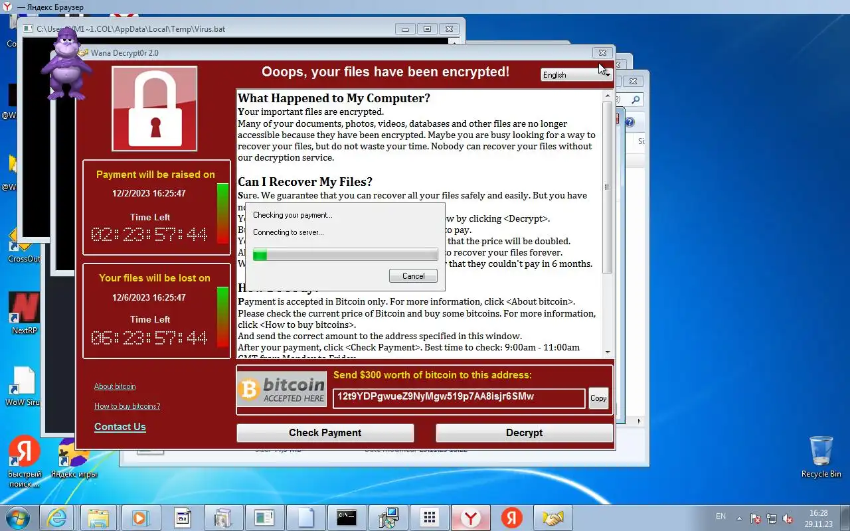Cancel the payment checking dialog

point(413,276)
